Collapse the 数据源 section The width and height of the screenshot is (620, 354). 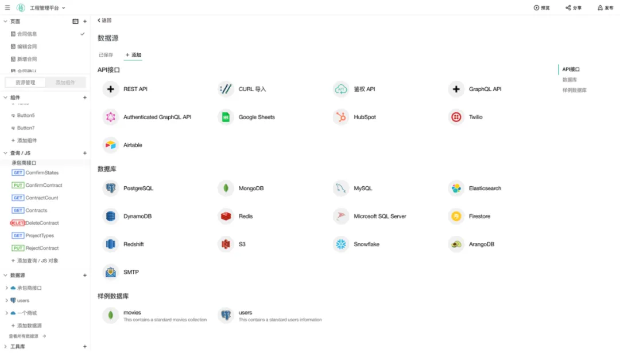pos(6,276)
